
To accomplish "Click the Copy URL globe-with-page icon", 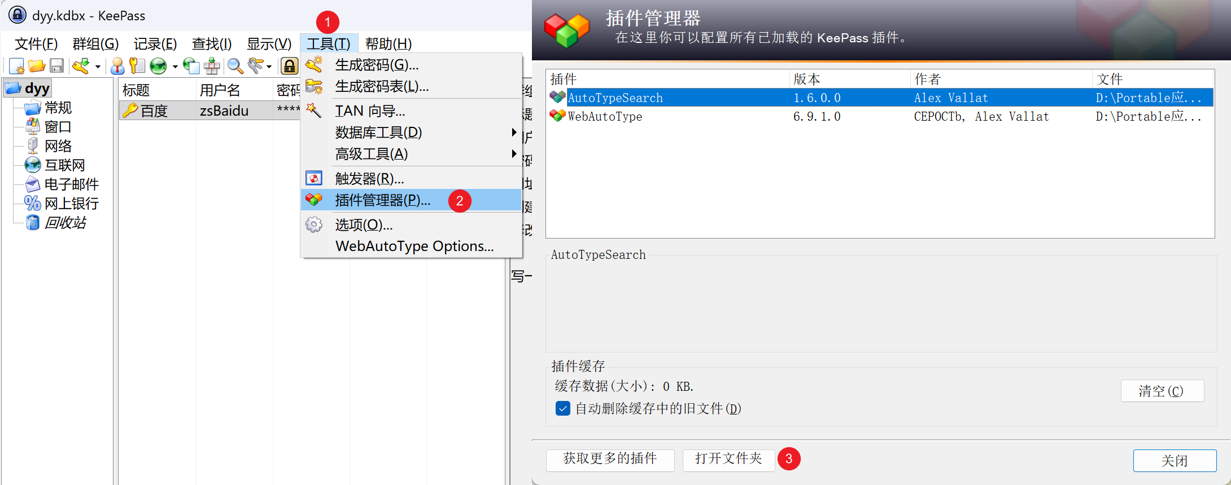I will coord(191,66).
